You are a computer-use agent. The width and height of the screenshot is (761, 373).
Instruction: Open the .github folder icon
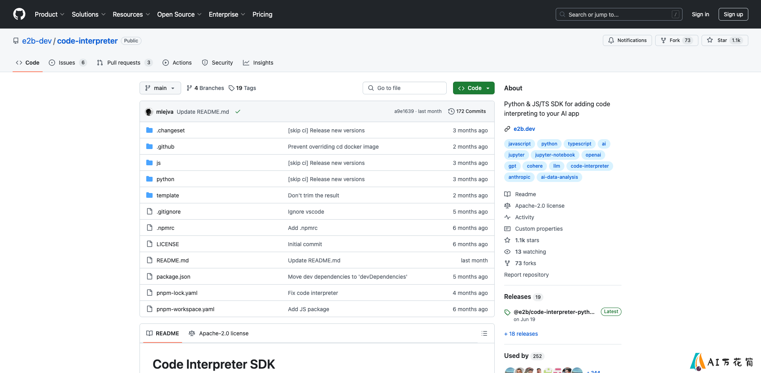coord(149,146)
